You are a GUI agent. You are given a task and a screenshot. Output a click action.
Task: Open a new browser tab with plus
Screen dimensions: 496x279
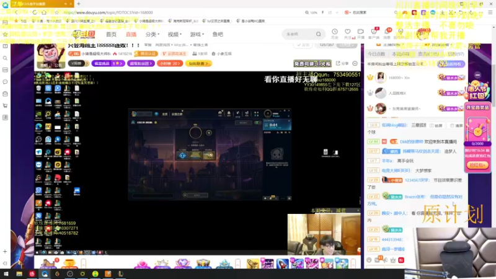point(79,4)
